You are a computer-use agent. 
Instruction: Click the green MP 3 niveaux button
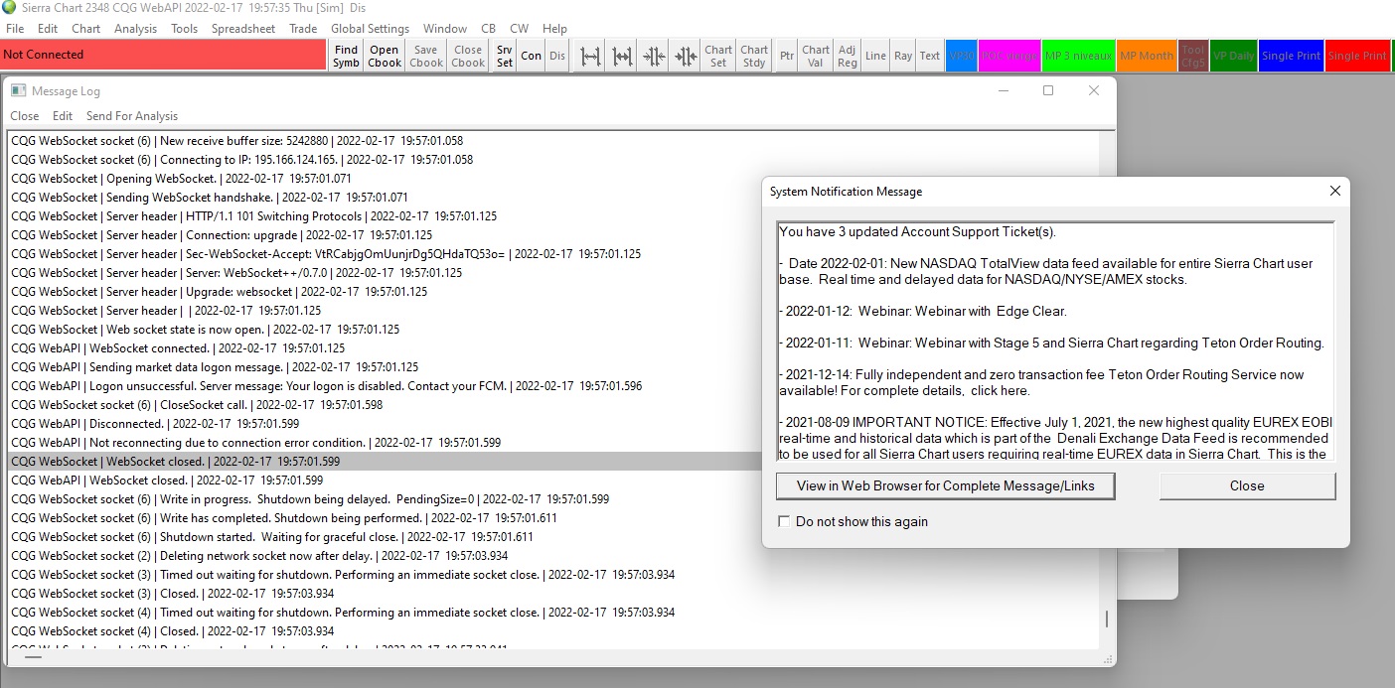[x=1078, y=56]
